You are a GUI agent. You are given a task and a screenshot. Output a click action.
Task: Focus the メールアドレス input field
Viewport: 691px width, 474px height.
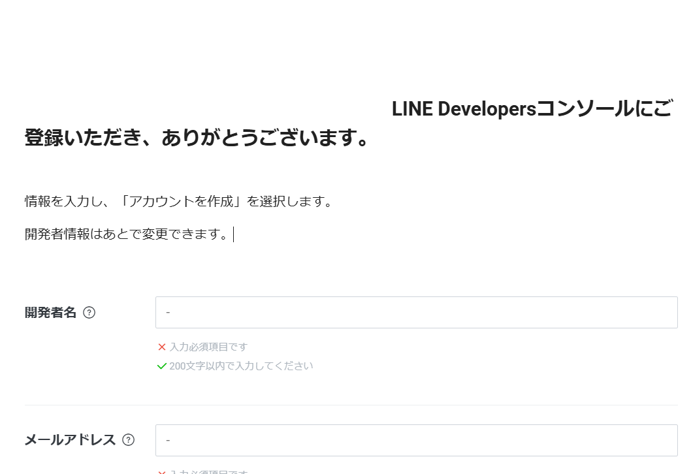[x=417, y=440]
